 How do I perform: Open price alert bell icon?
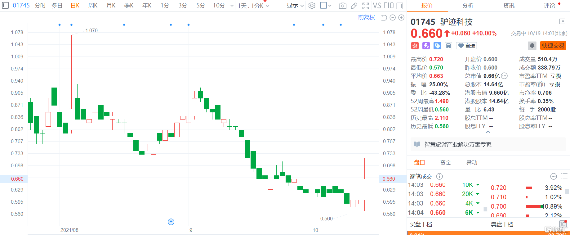pos(532,46)
